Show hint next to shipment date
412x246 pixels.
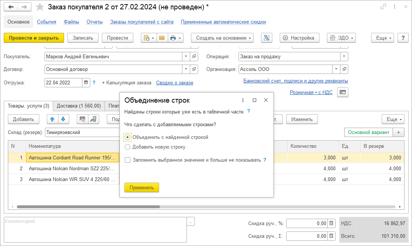click(x=94, y=82)
